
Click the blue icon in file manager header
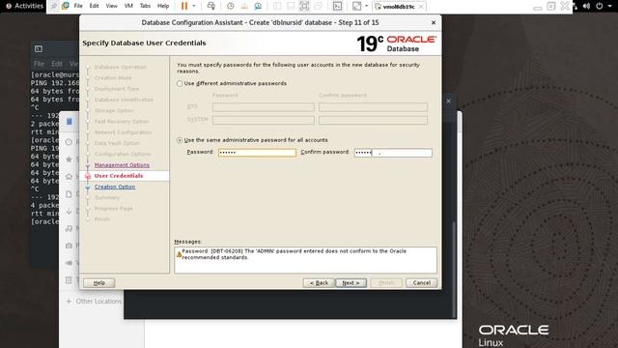point(70,122)
